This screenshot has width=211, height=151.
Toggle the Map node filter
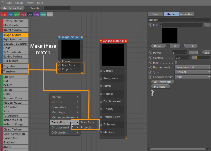click(23, 14)
